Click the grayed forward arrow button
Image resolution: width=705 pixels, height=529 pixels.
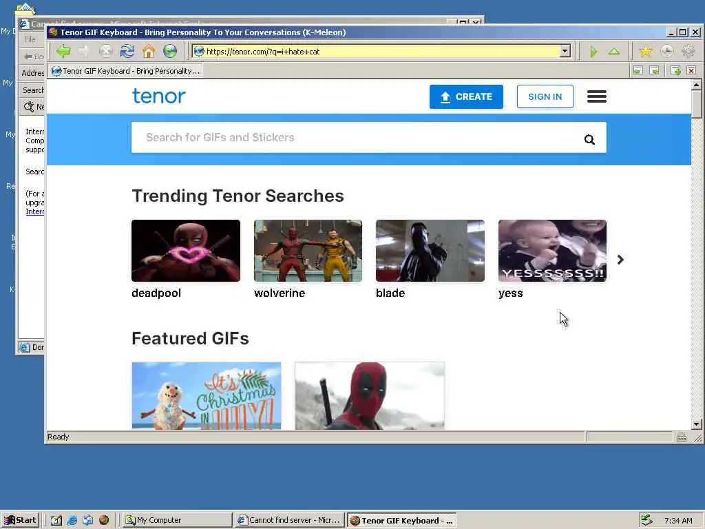click(84, 51)
